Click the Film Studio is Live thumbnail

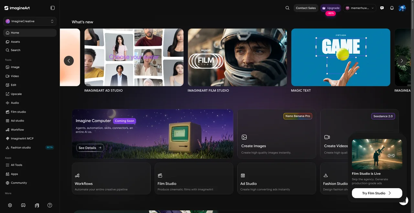click(377, 154)
